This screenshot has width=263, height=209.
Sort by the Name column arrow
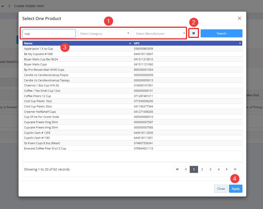[x=130, y=43]
